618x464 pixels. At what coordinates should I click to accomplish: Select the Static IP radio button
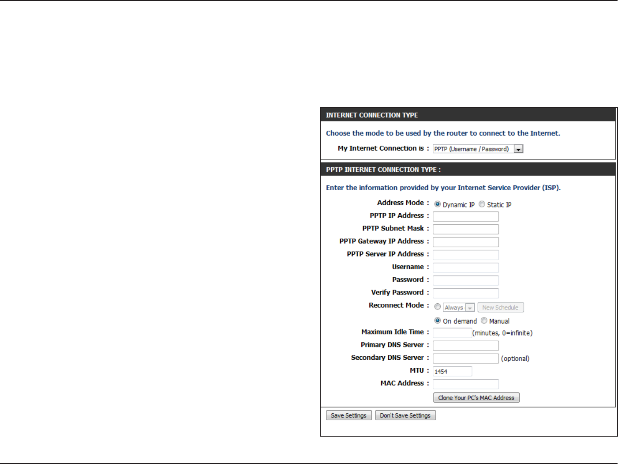coord(482,204)
